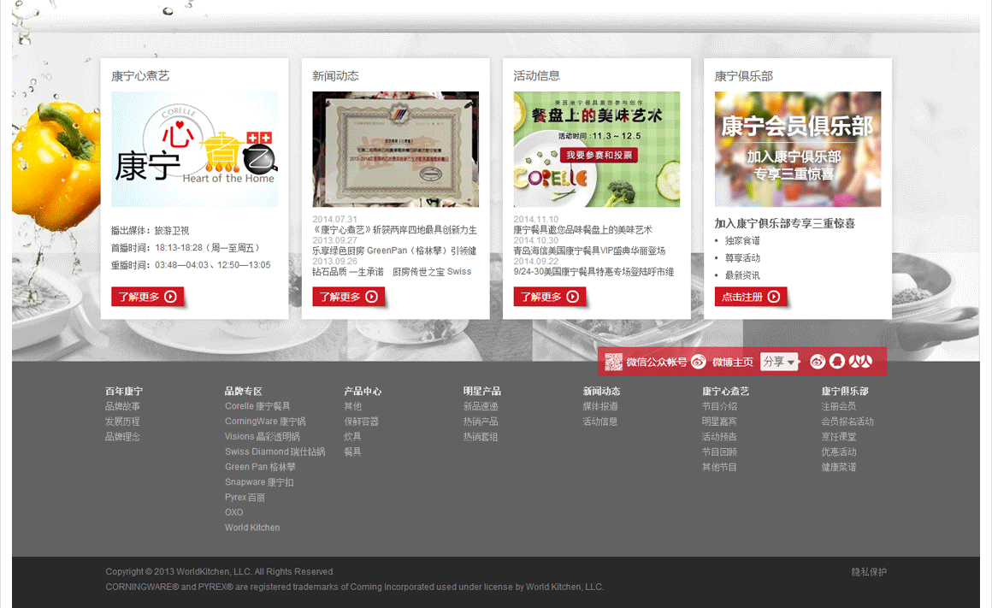Image resolution: width=992 pixels, height=608 pixels.
Task: Click footer heading 产品中心
Action: coord(363,391)
